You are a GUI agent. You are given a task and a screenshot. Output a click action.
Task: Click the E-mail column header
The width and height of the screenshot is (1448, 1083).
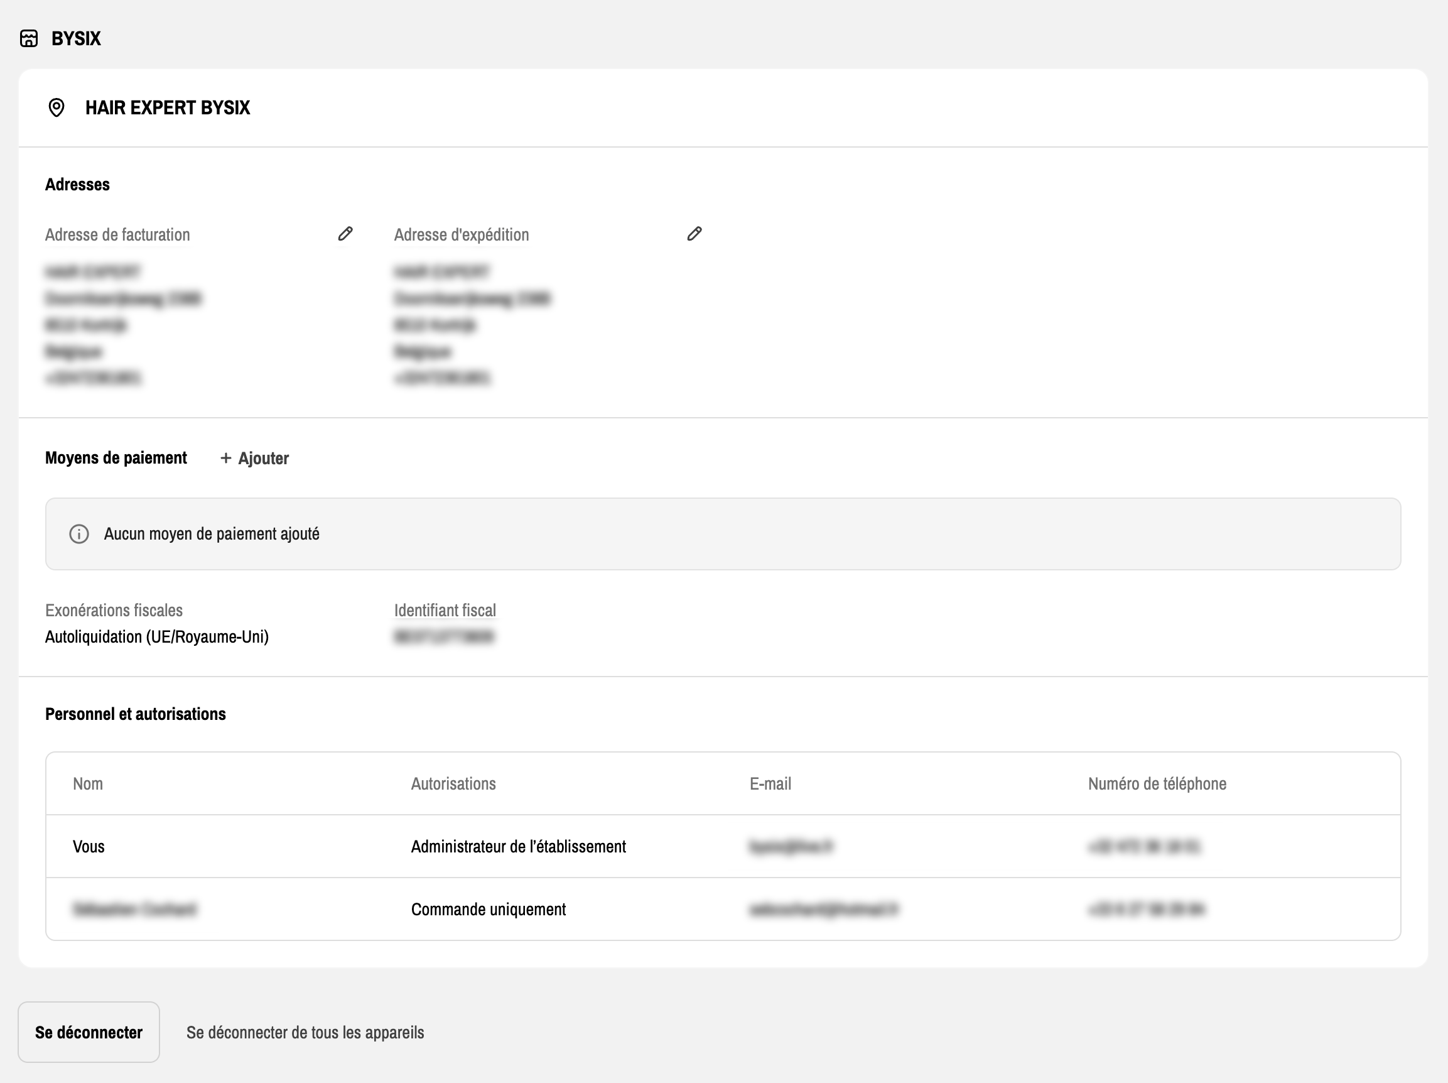[770, 784]
